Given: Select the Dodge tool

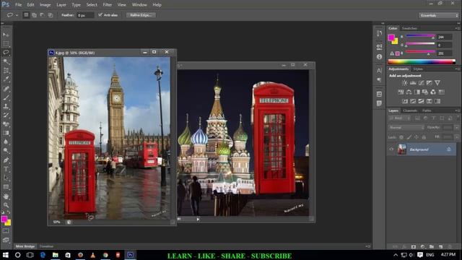Looking at the screenshot, I should (x=6, y=151).
